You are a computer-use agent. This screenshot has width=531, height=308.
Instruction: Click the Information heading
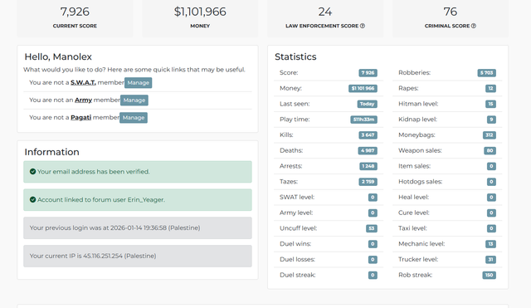click(51, 152)
